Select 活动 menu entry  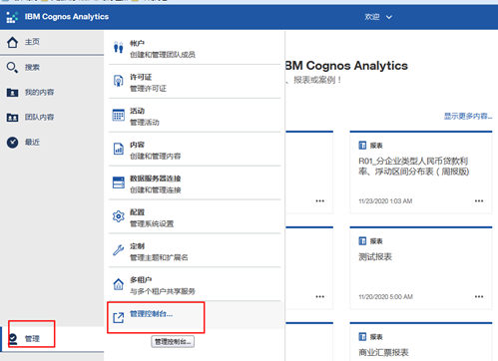[x=195, y=116]
